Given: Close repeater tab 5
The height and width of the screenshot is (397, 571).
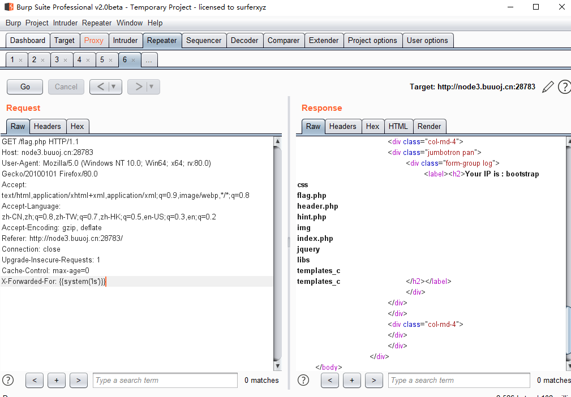Looking at the screenshot, I should pyautogui.click(x=111, y=60).
